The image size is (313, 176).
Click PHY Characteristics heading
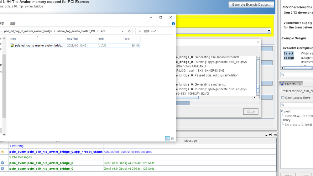click(297, 7)
